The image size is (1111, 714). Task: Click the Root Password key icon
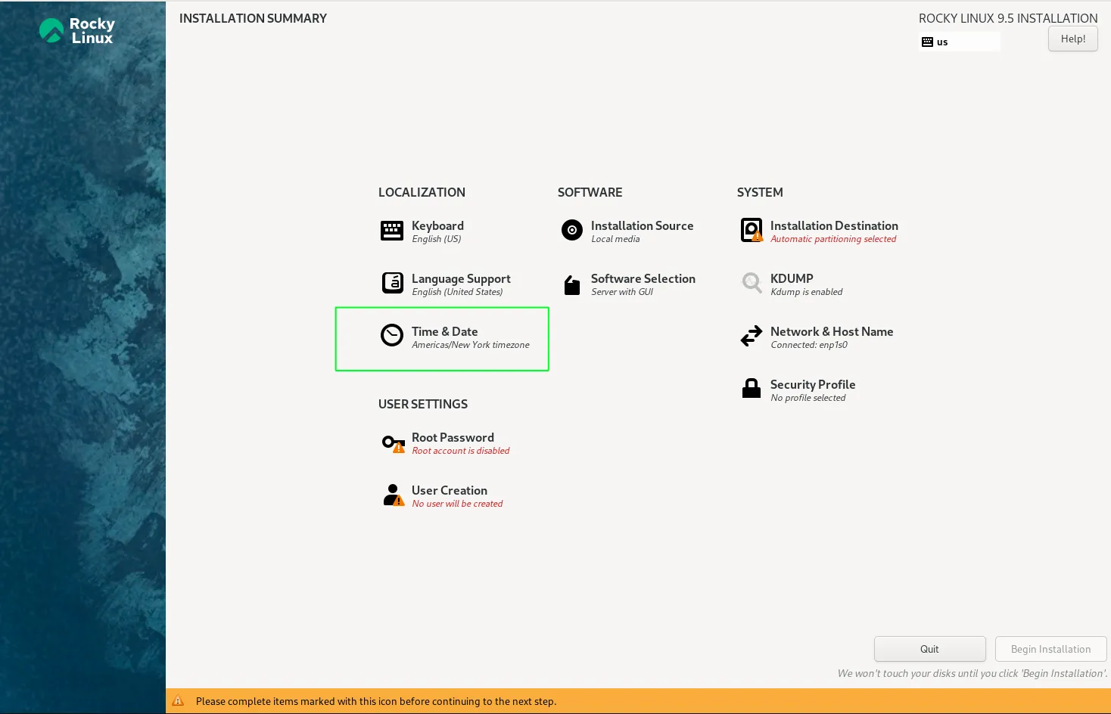click(x=394, y=443)
